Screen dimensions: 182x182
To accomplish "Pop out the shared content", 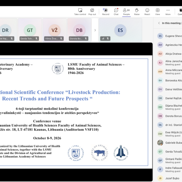I will pyautogui.click(x=92, y=12).
